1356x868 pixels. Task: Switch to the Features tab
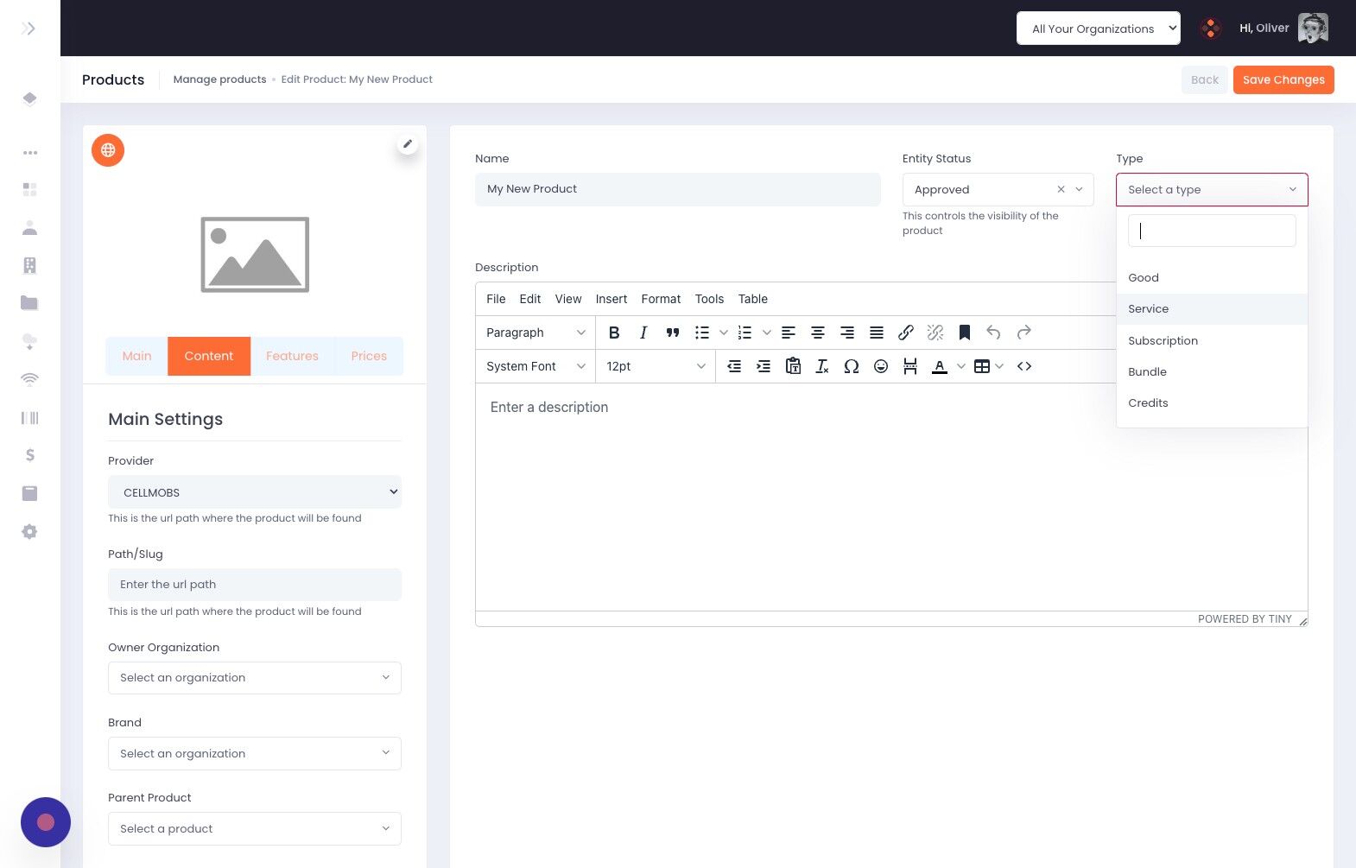point(292,356)
